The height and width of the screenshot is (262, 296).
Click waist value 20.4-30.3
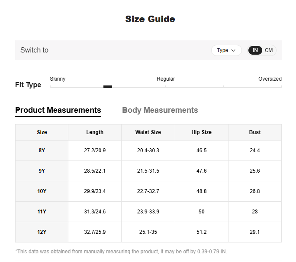tap(148, 151)
